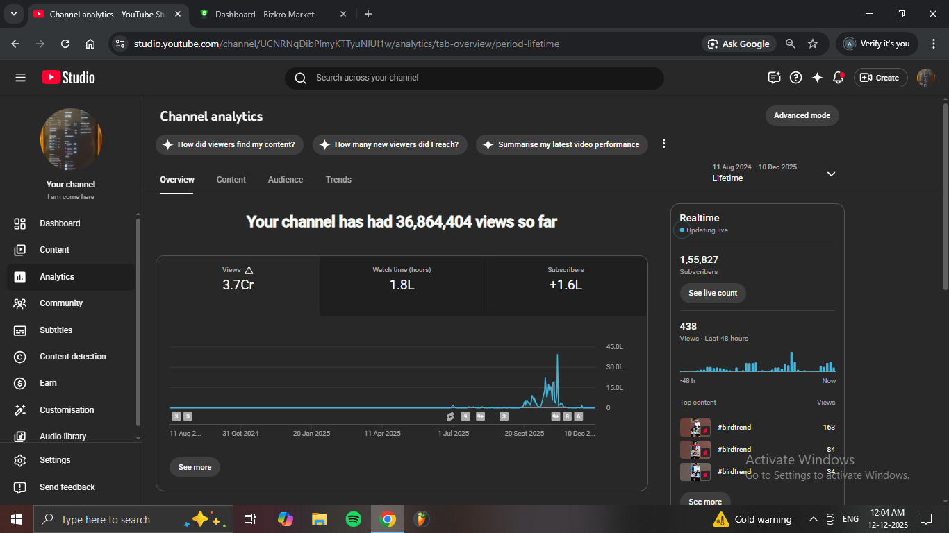Open the Help question mark icon
This screenshot has width=949, height=533.
(796, 78)
